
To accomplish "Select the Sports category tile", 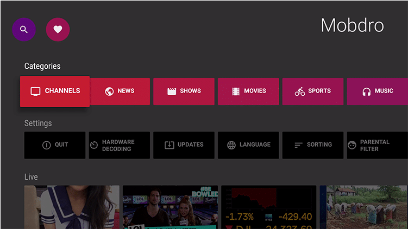I will [313, 91].
